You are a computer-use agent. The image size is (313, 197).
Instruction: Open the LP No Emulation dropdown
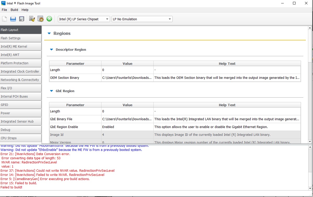(x=142, y=19)
